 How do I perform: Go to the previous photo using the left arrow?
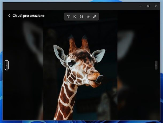coord(7,65)
